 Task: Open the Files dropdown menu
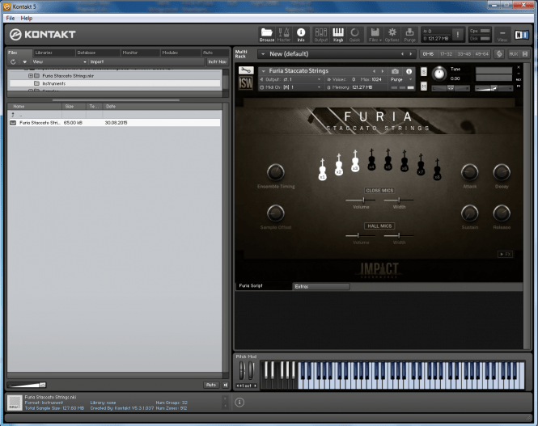point(375,35)
